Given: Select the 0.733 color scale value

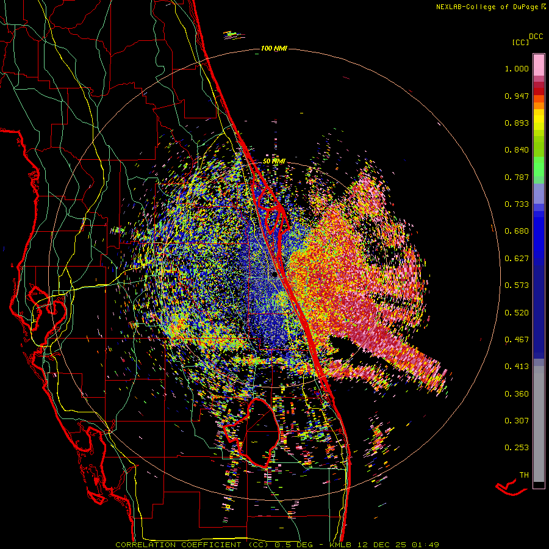Looking at the screenshot, I should [x=517, y=204].
